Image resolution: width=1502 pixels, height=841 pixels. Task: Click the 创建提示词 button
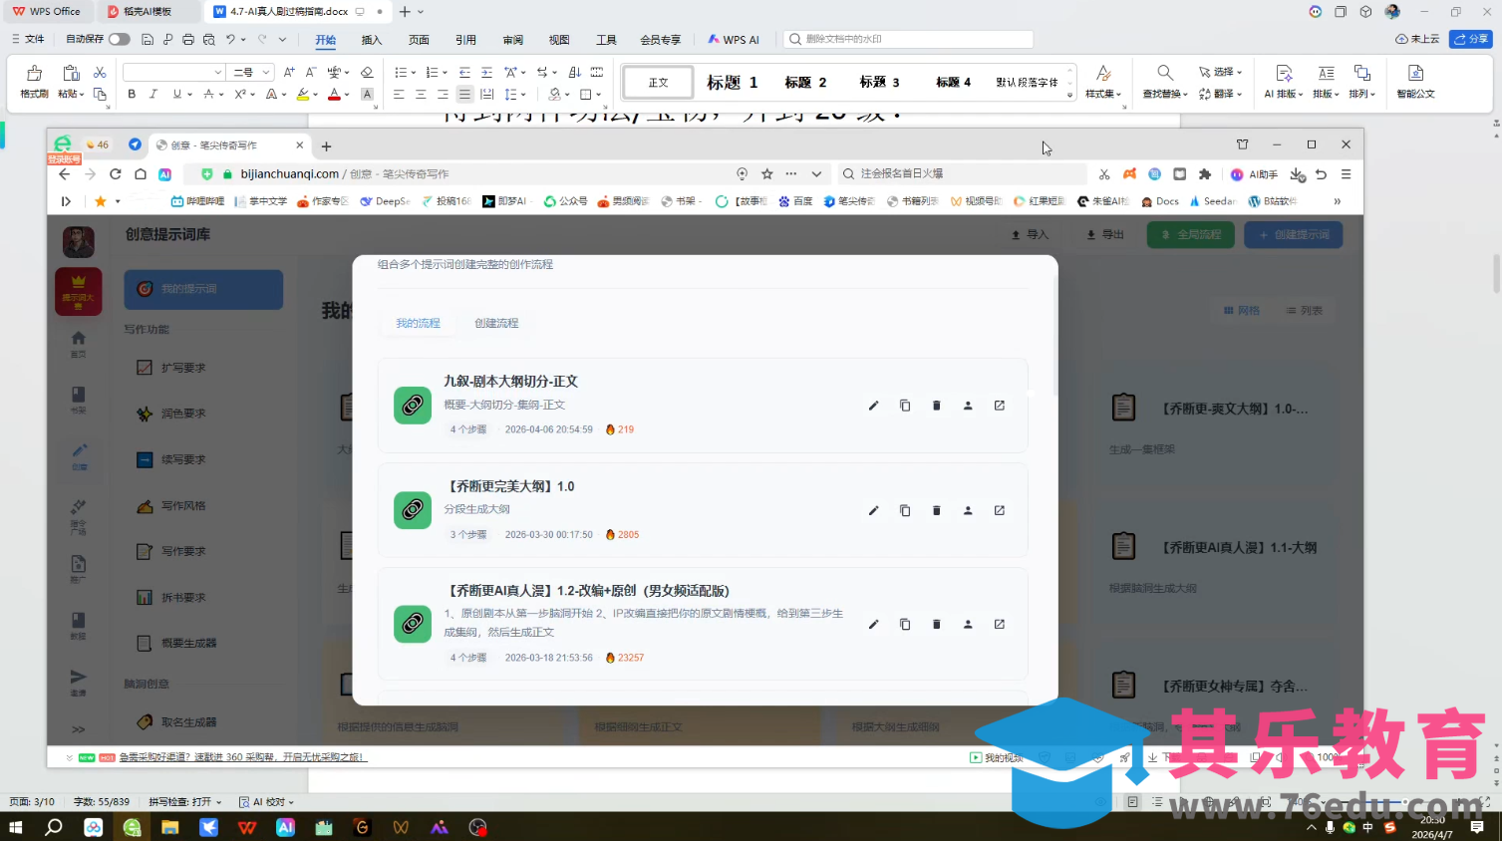pyautogui.click(x=1293, y=234)
